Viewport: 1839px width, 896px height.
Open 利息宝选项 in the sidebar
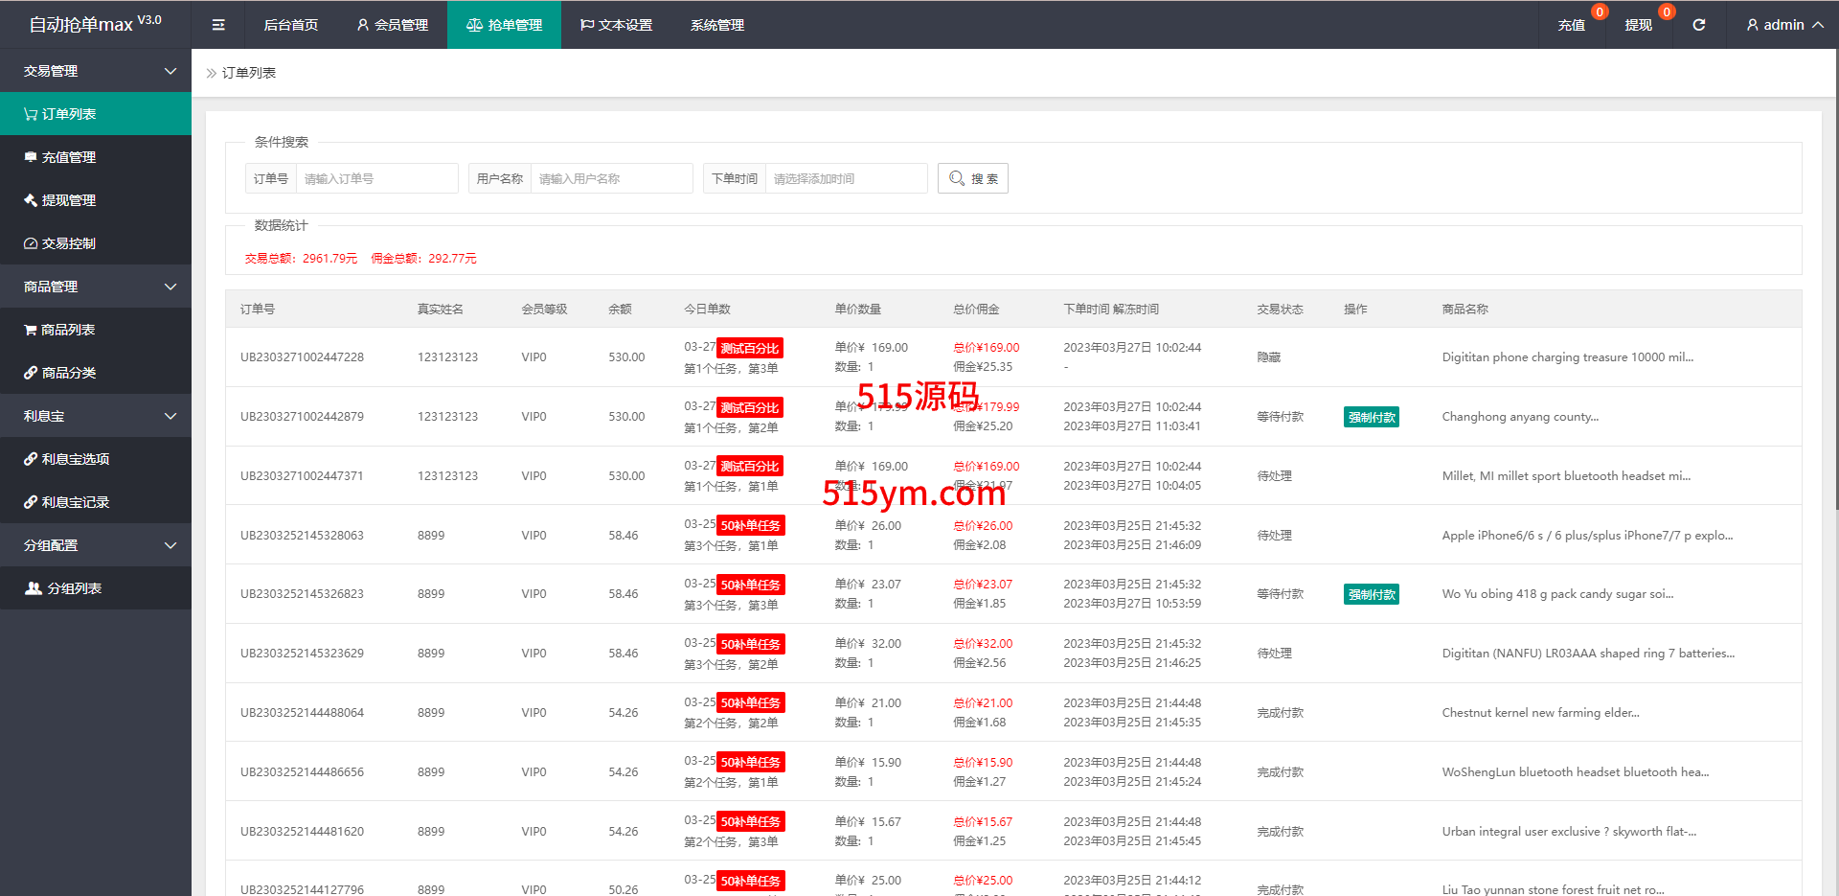point(75,459)
